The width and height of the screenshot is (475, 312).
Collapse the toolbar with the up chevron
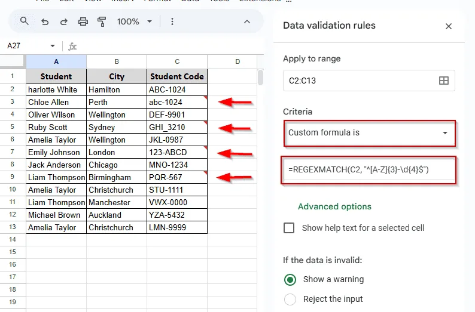(x=247, y=21)
